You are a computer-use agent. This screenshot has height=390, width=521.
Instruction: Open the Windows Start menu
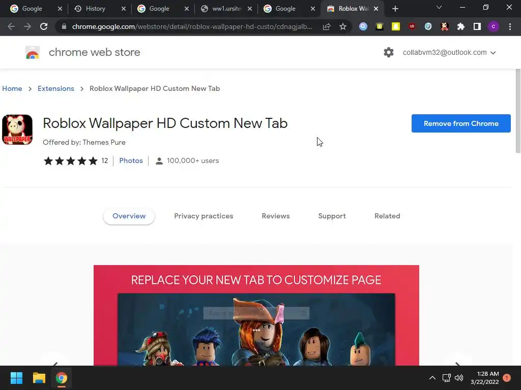pyautogui.click(x=16, y=378)
